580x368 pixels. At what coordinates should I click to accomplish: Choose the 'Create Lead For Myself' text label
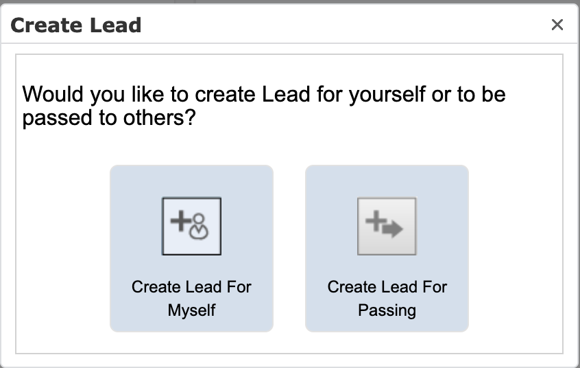tap(191, 299)
